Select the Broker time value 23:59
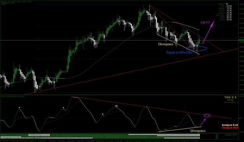The width and height of the screenshot is (244, 142). 229,9
